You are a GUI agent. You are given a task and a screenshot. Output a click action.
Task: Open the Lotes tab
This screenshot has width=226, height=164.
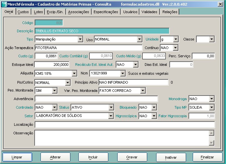coord(38,12)
